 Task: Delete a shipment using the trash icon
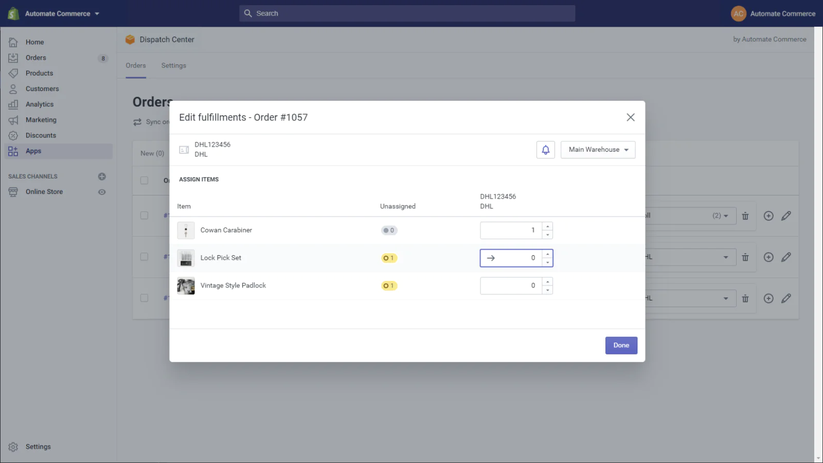pos(745,216)
